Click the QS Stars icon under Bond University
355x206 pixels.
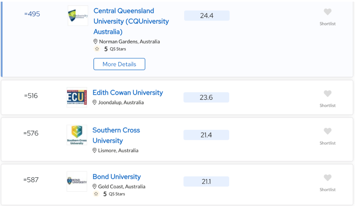click(96, 194)
